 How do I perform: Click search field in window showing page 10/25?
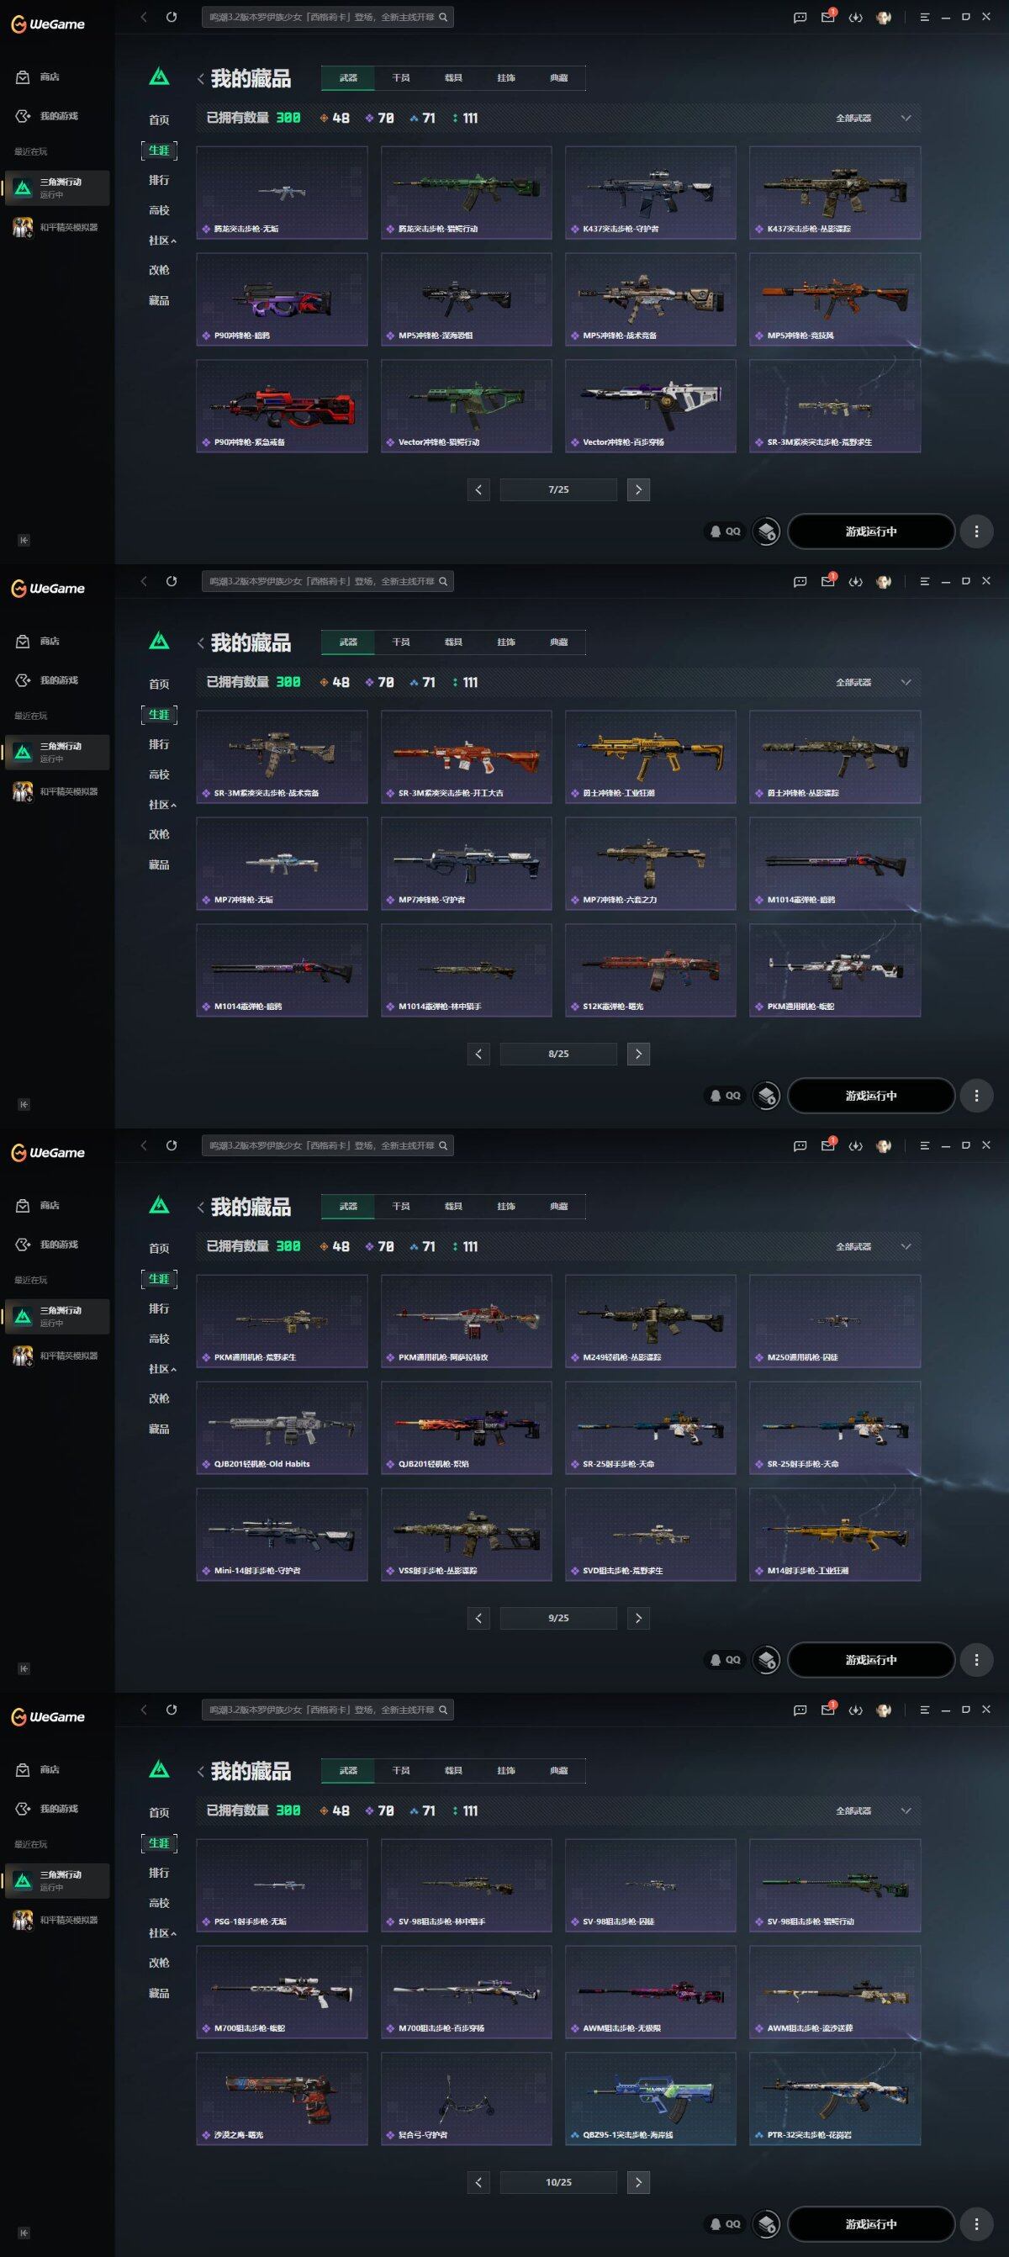(x=328, y=1710)
